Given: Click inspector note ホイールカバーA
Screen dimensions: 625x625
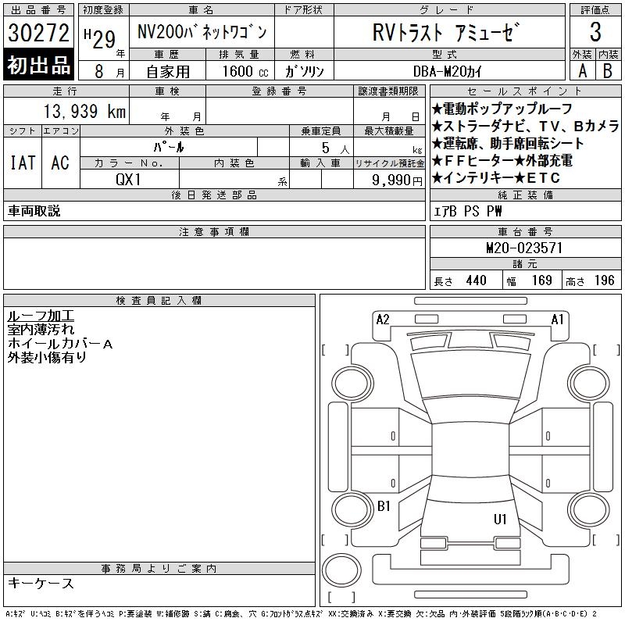Looking at the screenshot, I should click(x=60, y=344).
